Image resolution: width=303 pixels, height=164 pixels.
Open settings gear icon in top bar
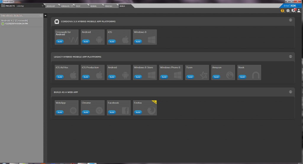tap(288, 11)
